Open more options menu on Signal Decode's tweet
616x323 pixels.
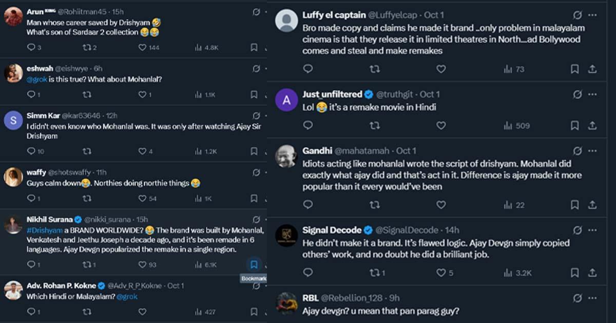(592, 230)
